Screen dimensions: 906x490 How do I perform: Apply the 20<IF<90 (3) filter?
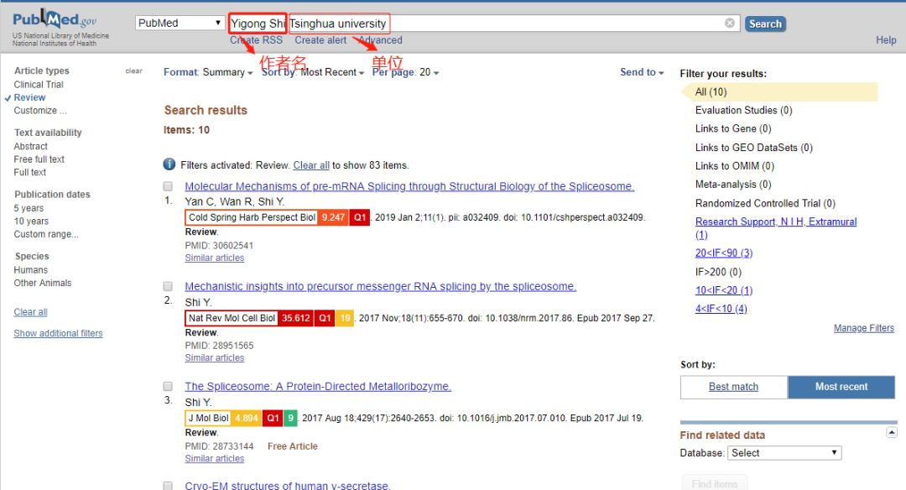724,253
